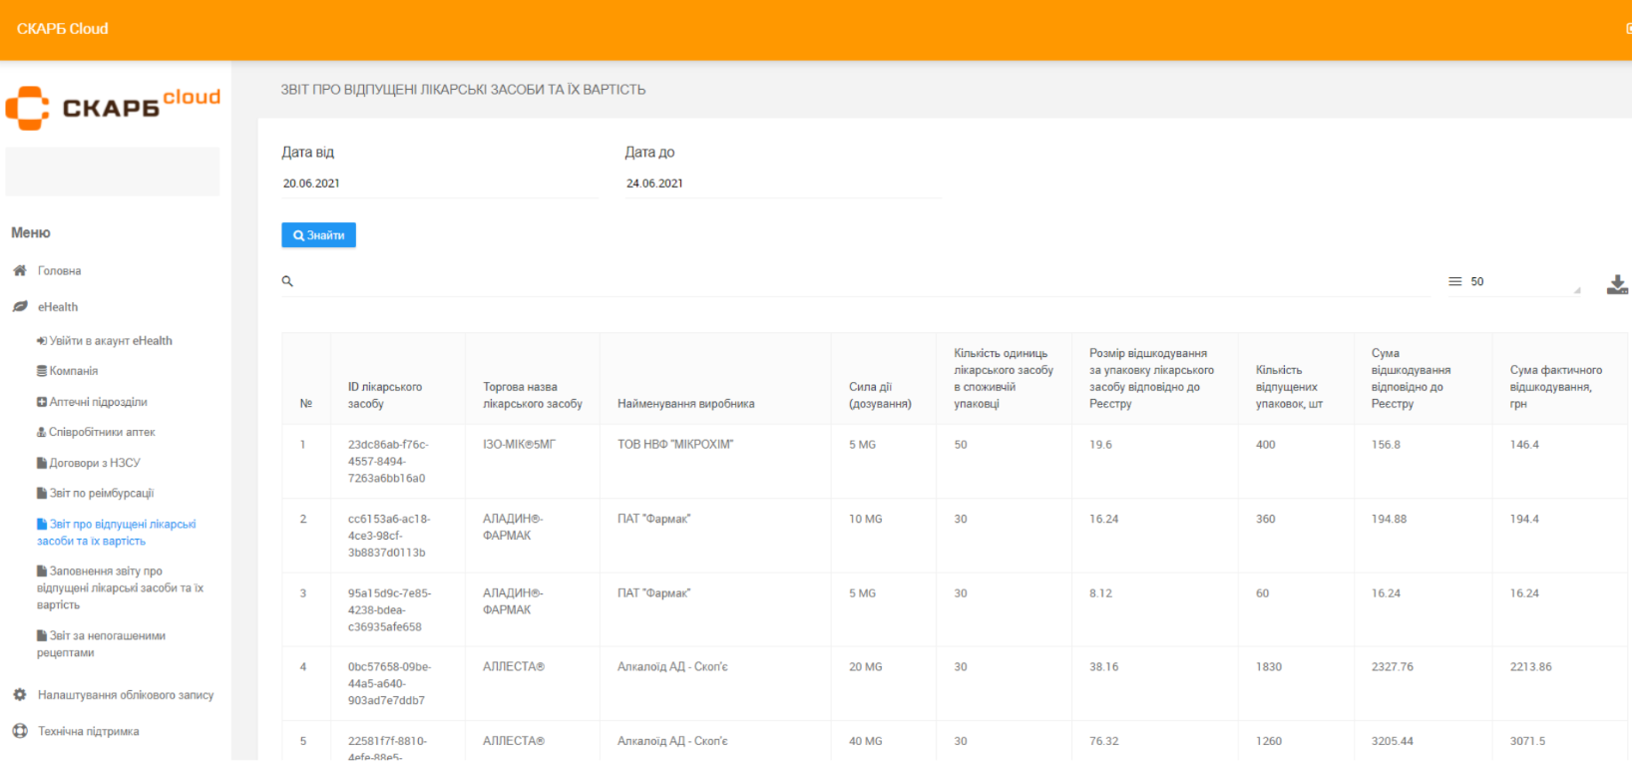This screenshot has height=763, width=1634.
Task: Click the gear icon for account settings
Action: point(19,694)
